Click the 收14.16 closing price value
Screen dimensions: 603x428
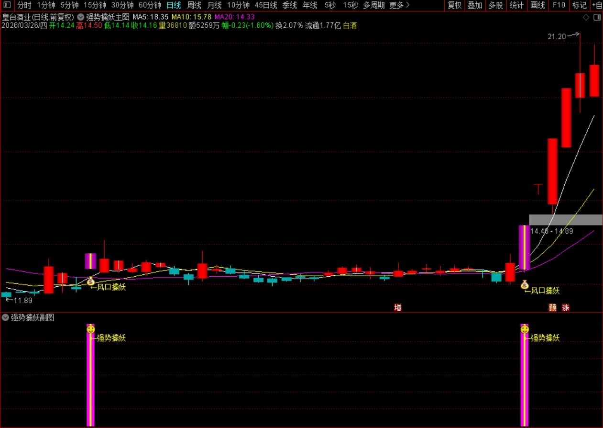tap(144, 26)
